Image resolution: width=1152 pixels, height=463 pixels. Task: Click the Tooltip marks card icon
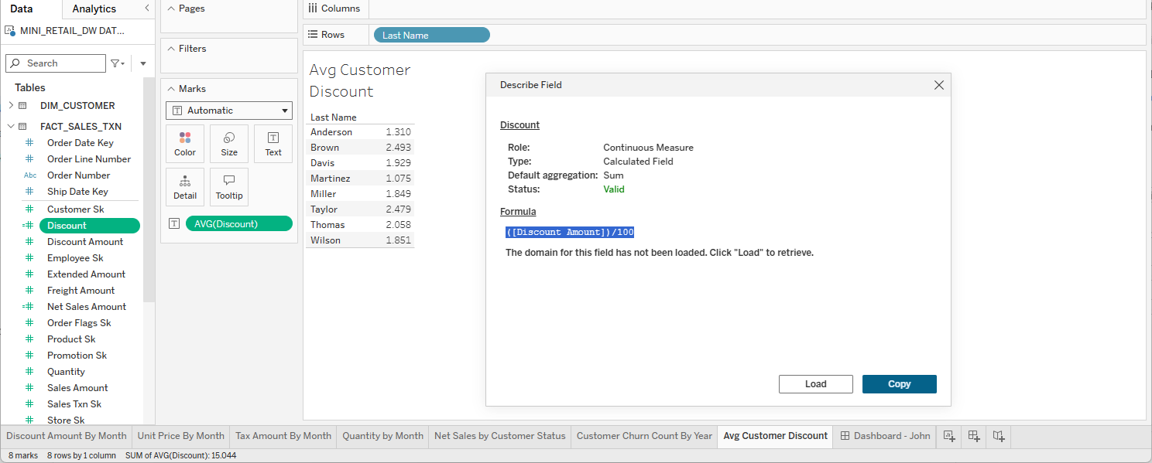click(x=229, y=187)
